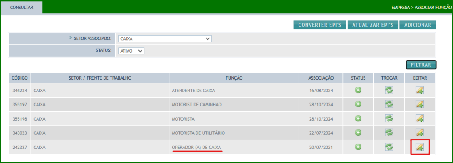Click green status icon in row 355198

358,118
